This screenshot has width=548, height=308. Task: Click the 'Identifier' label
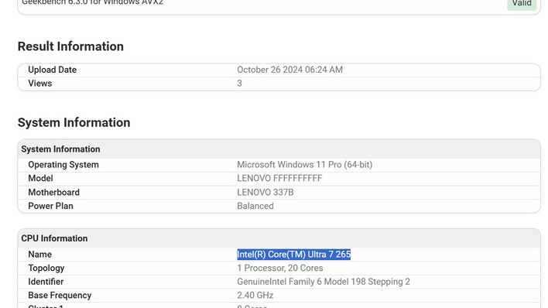click(46, 282)
